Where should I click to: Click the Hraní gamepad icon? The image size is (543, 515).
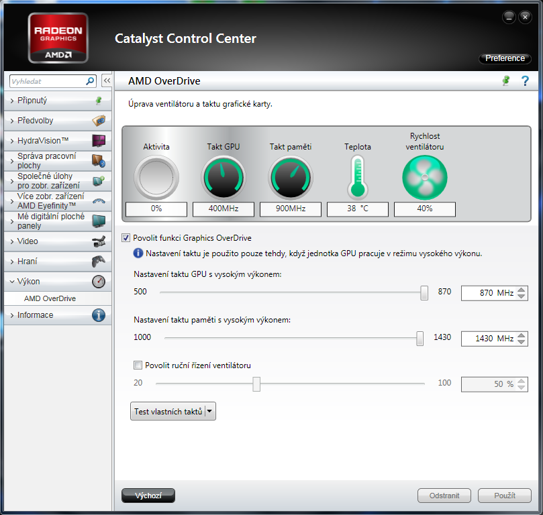[x=99, y=262]
